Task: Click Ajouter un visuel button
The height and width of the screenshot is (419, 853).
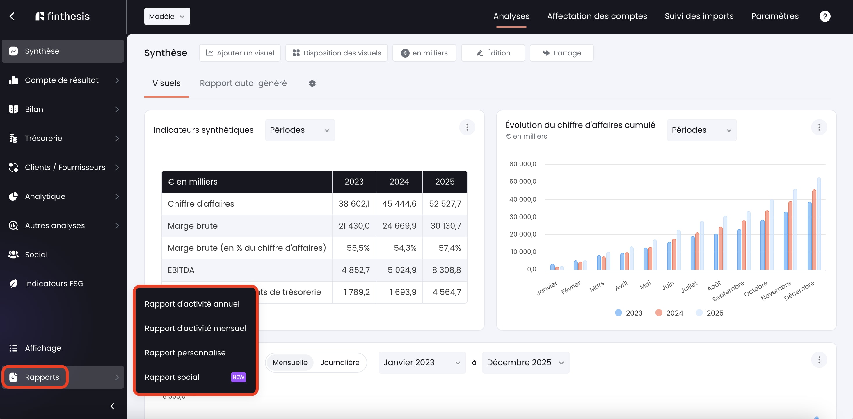Action: click(240, 53)
